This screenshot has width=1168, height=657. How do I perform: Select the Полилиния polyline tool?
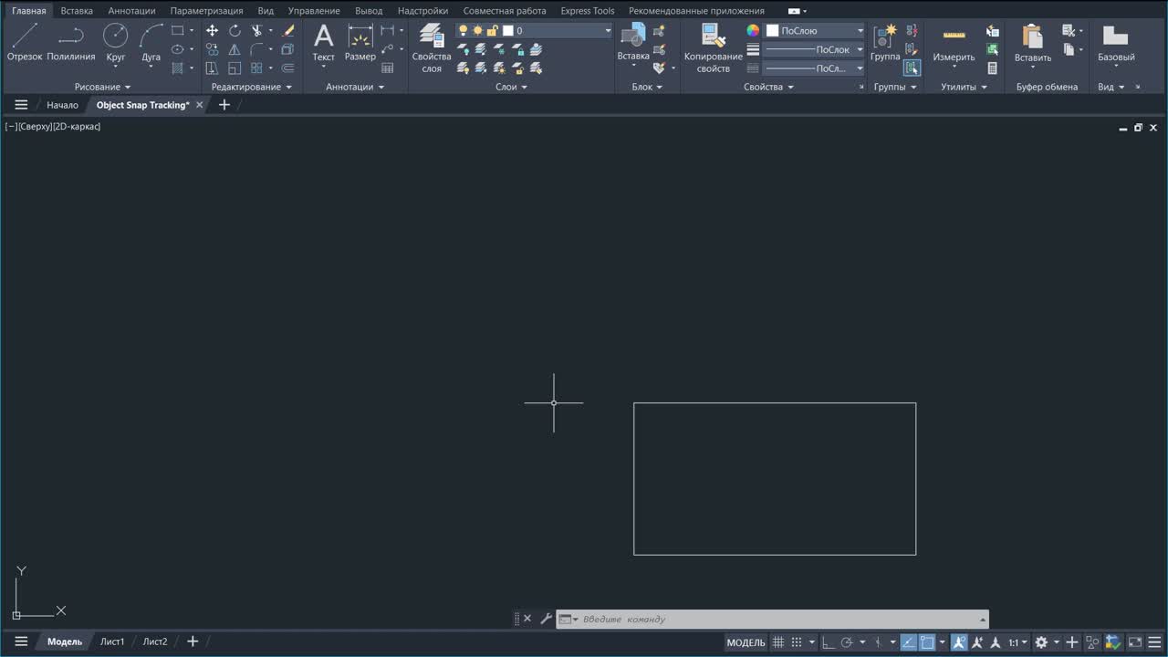click(x=71, y=43)
